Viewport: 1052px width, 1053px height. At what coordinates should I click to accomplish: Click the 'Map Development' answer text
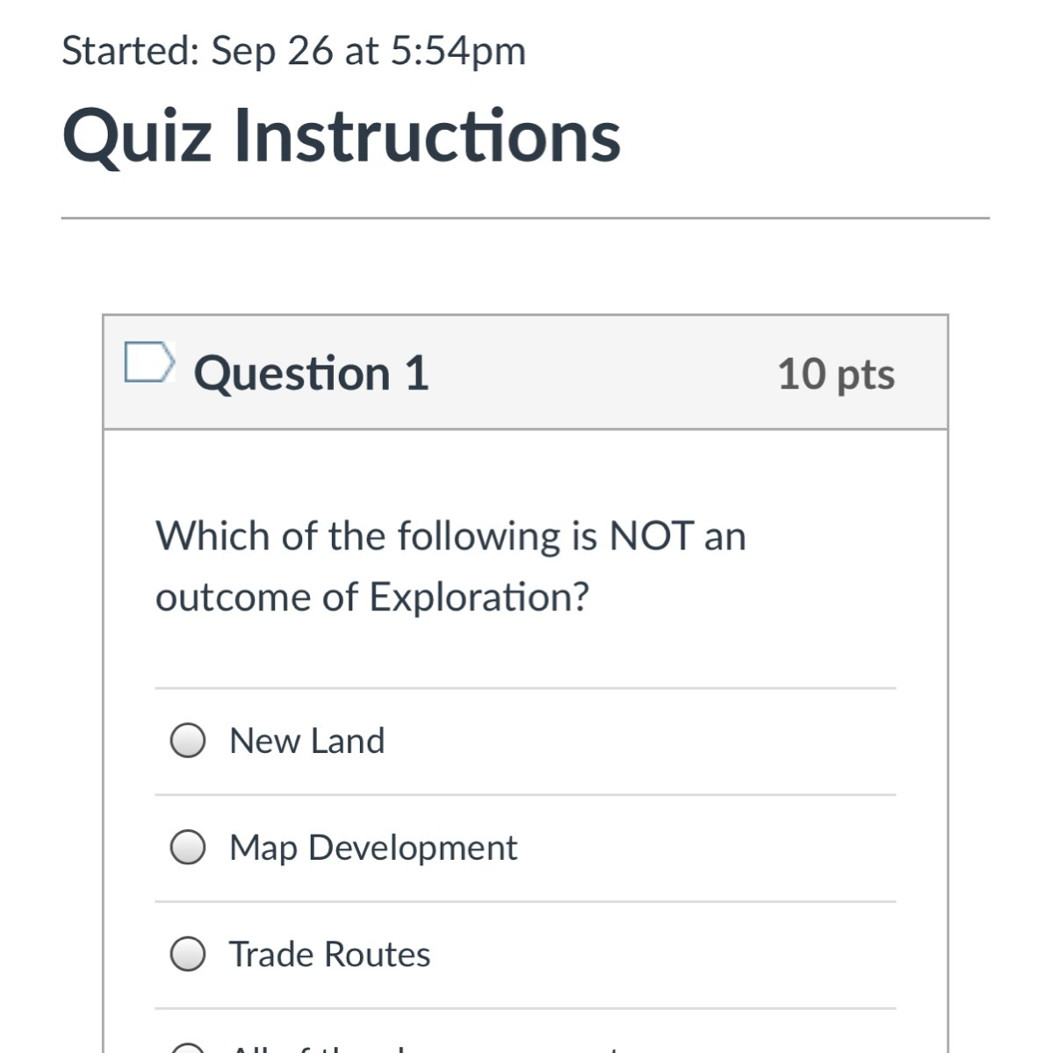point(372,848)
